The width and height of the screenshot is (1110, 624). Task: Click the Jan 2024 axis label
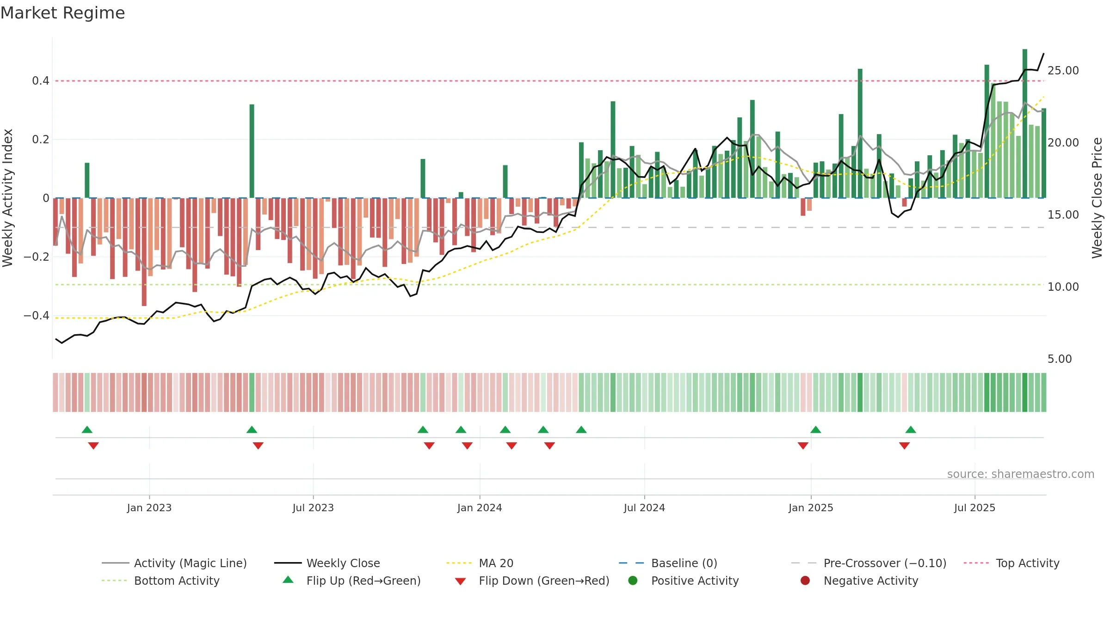tap(480, 508)
